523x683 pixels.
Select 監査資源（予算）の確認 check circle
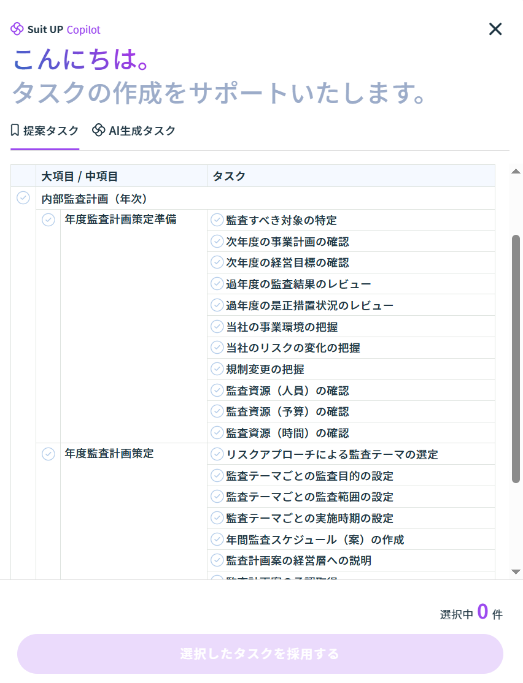(217, 411)
